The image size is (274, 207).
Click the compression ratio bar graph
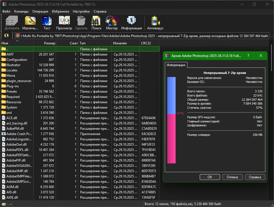click(x=171, y=120)
